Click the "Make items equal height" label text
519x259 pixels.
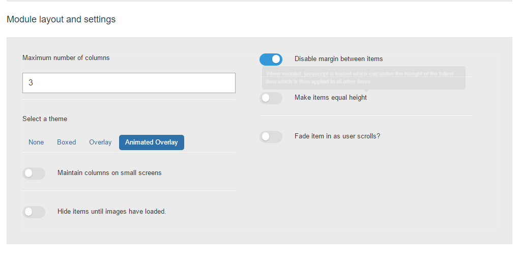[x=331, y=98]
